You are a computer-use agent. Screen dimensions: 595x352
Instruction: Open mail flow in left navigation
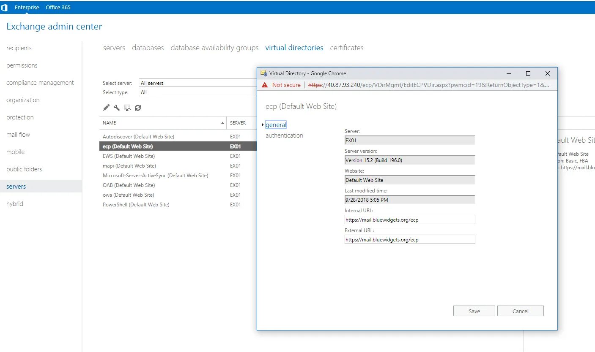tap(18, 135)
